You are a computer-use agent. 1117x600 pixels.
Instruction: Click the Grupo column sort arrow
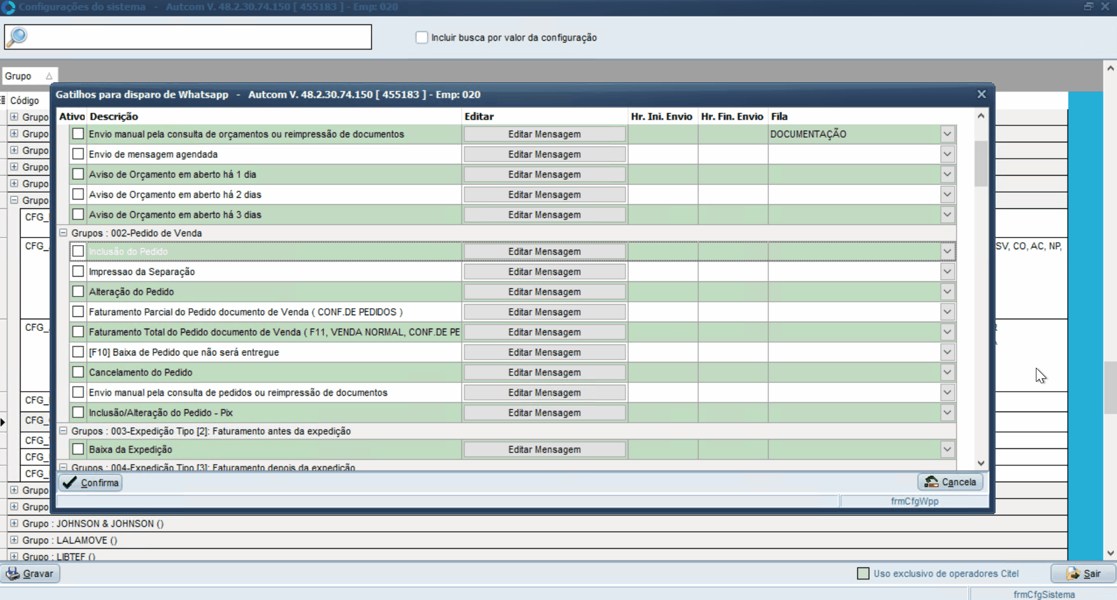tap(49, 76)
